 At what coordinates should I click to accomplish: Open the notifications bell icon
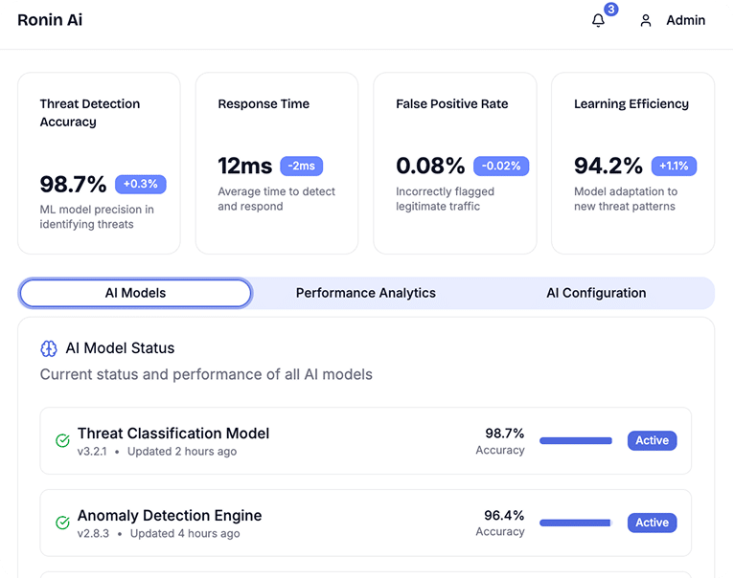598,21
